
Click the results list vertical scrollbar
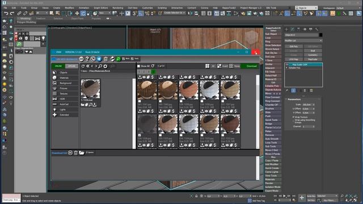click(x=258, y=112)
